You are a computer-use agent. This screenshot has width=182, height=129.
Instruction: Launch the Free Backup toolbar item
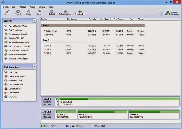click(80, 13)
